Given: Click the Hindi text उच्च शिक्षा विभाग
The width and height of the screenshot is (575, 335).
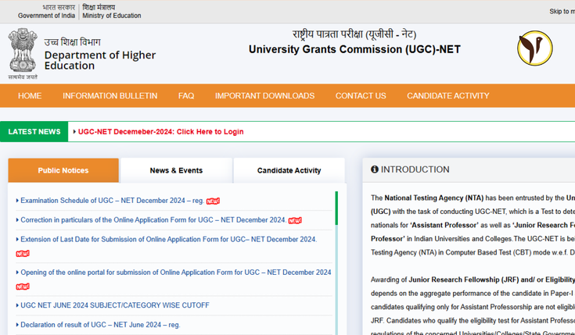Looking at the screenshot, I should click(72, 42).
